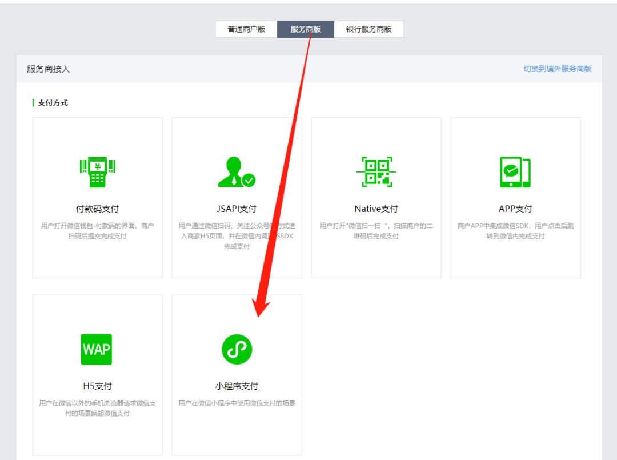The width and height of the screenshot is (617, 460).
Task: Open the 付款码支付 title
Action: [97, 209]
